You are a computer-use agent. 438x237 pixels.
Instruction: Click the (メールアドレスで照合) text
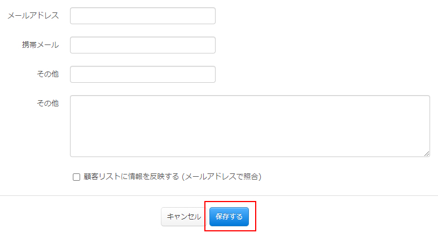click(x=222, y=177)
